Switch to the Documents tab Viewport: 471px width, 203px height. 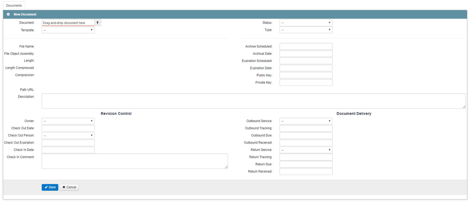tap(14, 5)
